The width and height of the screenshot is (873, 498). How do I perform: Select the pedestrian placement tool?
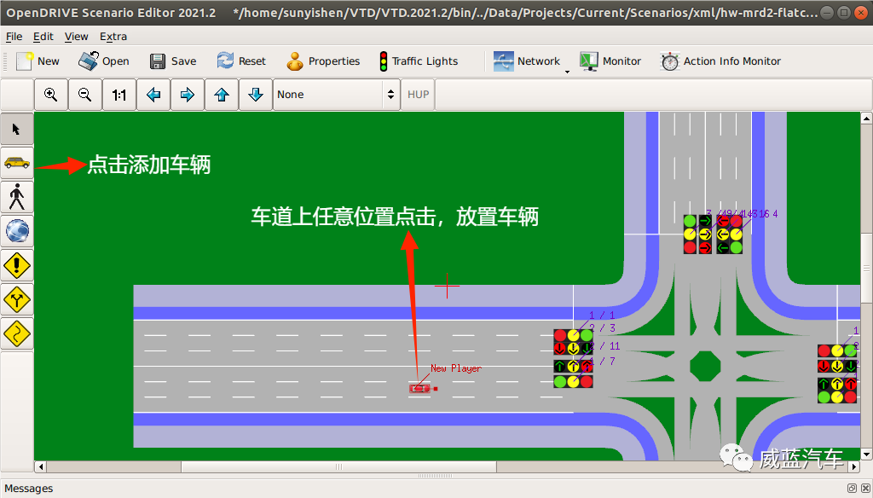tap(17, 196)
